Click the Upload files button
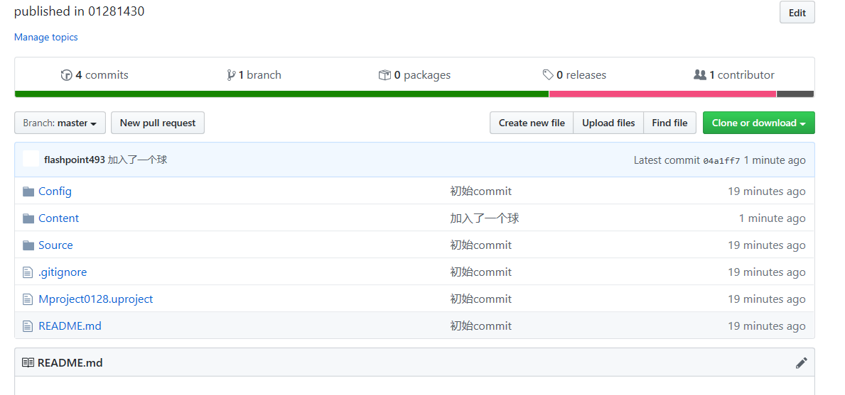Viewport: 845px width, 395px height. pos(608,123)
